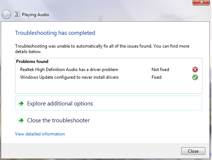Viewport: 212px width, 160px height.
Task: Select Explore additional options
Action: click(x=109, y=103)
